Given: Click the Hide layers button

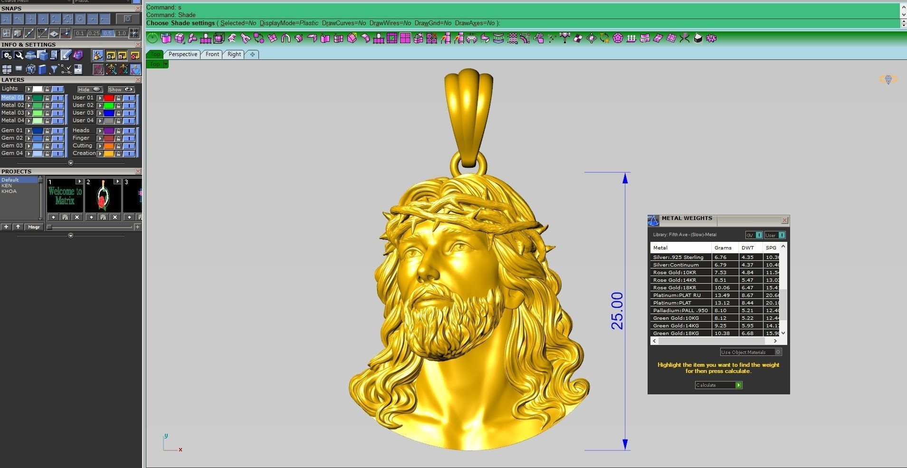Looking at the screenshot, I should coord(90,89).
